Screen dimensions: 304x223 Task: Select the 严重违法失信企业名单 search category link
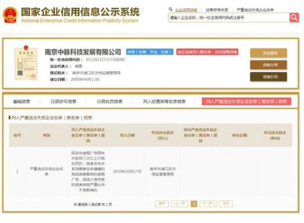click(x=255, y=10)
